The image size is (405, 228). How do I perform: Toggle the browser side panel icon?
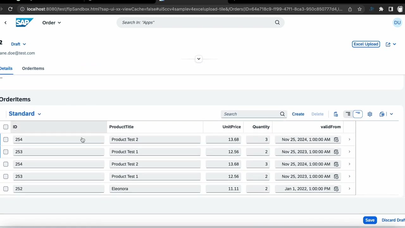391,9
